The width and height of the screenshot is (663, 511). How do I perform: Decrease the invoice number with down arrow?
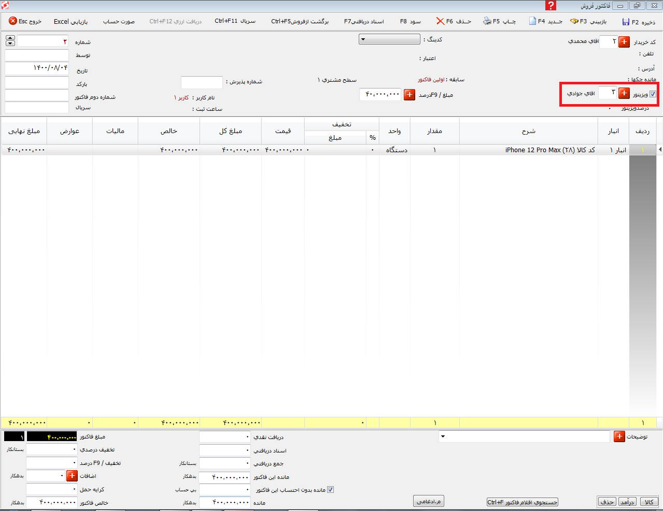[10, 43]
